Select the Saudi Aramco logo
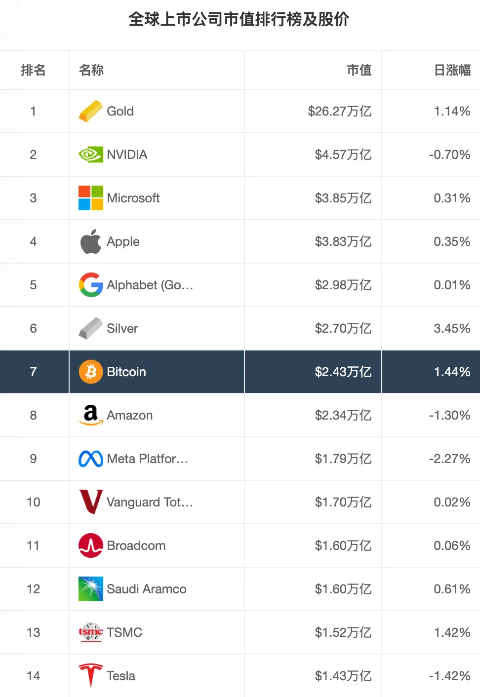480x697 pixels. [x=90, y=589]
